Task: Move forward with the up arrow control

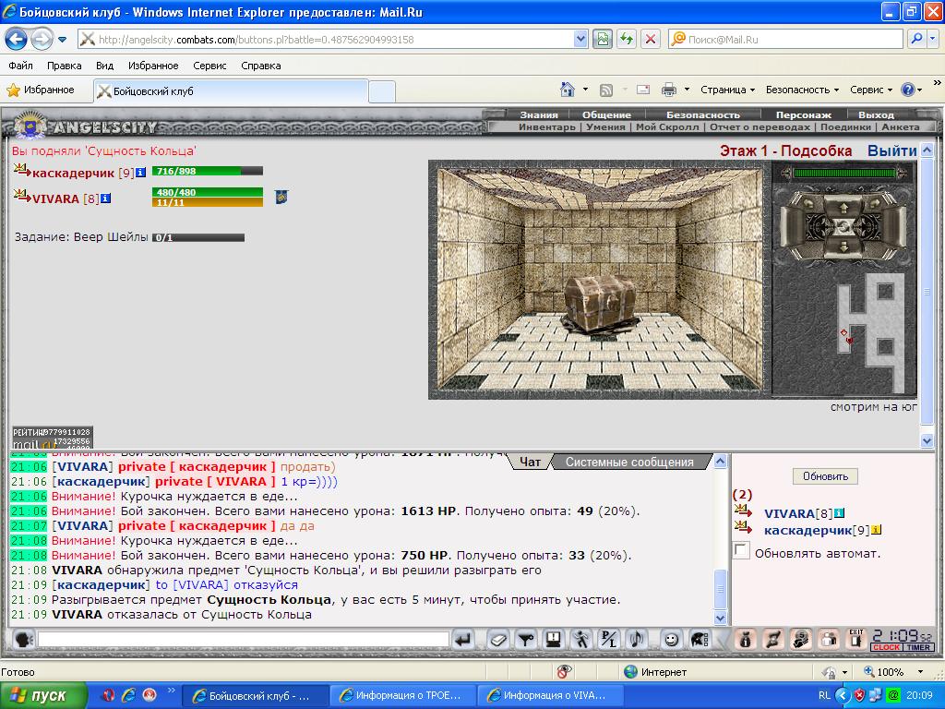Action: pos(843,208)
